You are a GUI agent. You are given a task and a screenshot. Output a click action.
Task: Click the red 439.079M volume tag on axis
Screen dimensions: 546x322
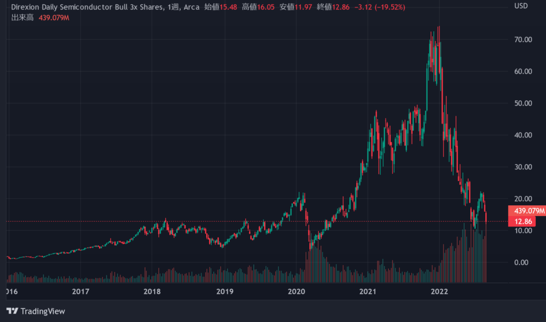pyautogui.click(x=527, y=211)
